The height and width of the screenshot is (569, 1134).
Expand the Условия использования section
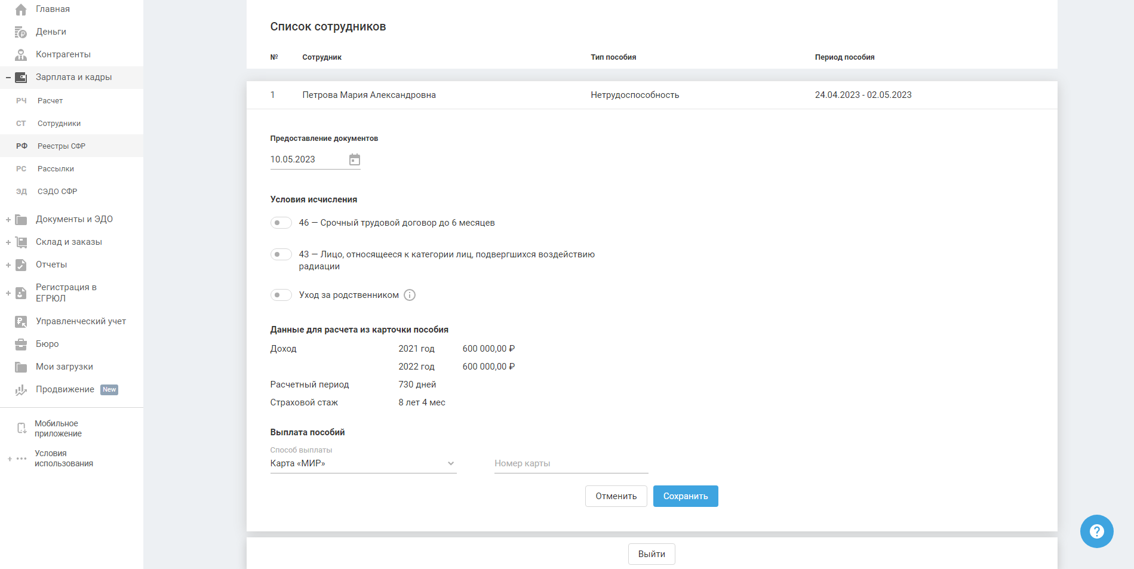[10, 459]
